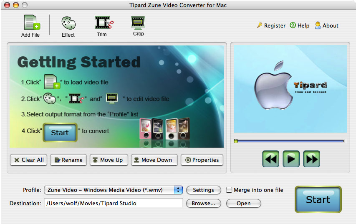The image size is (356, 224).
Task: Enable Merge into one file checkbox
Action: coord(229,190)
